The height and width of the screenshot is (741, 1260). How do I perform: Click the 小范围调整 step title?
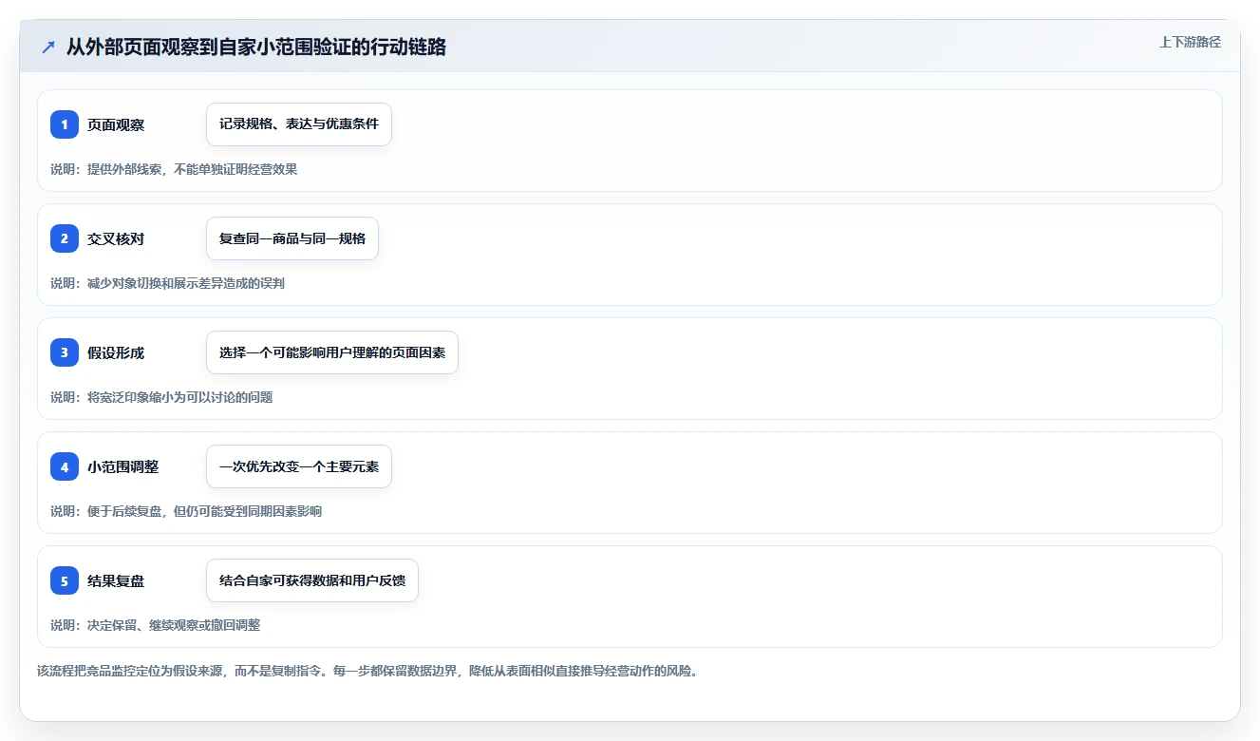pyautogui.click(x=123, y=466)
